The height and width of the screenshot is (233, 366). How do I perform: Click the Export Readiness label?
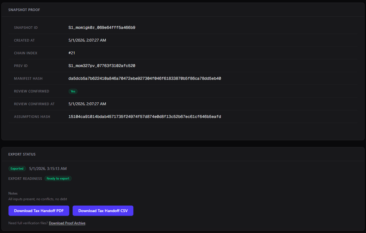25,179
